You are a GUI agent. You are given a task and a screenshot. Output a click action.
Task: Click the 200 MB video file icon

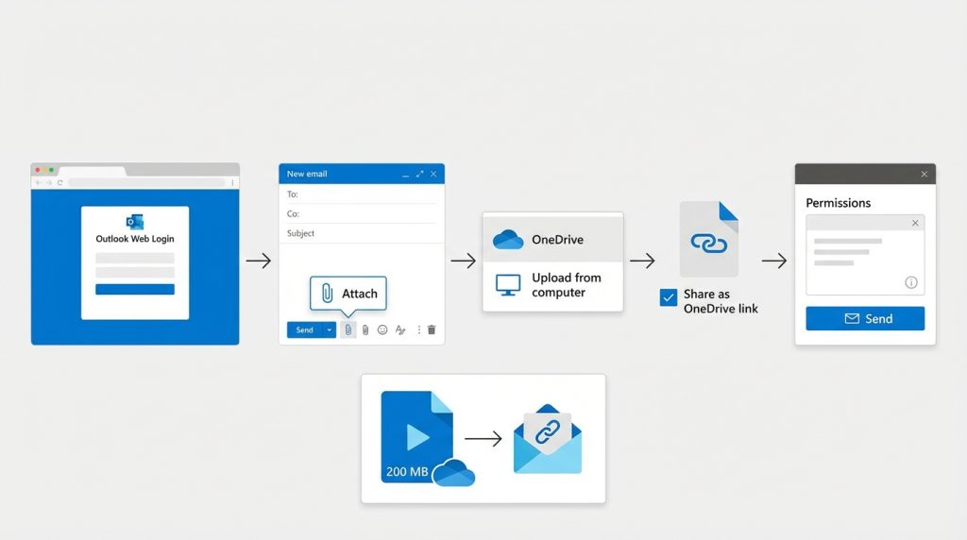[416, 437]
